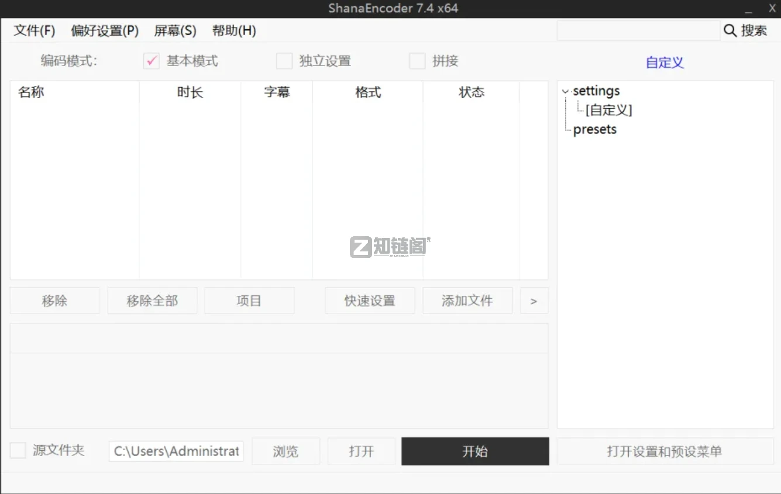
Task: Click 添加文件 to add files
Action: tap(467, 300)
